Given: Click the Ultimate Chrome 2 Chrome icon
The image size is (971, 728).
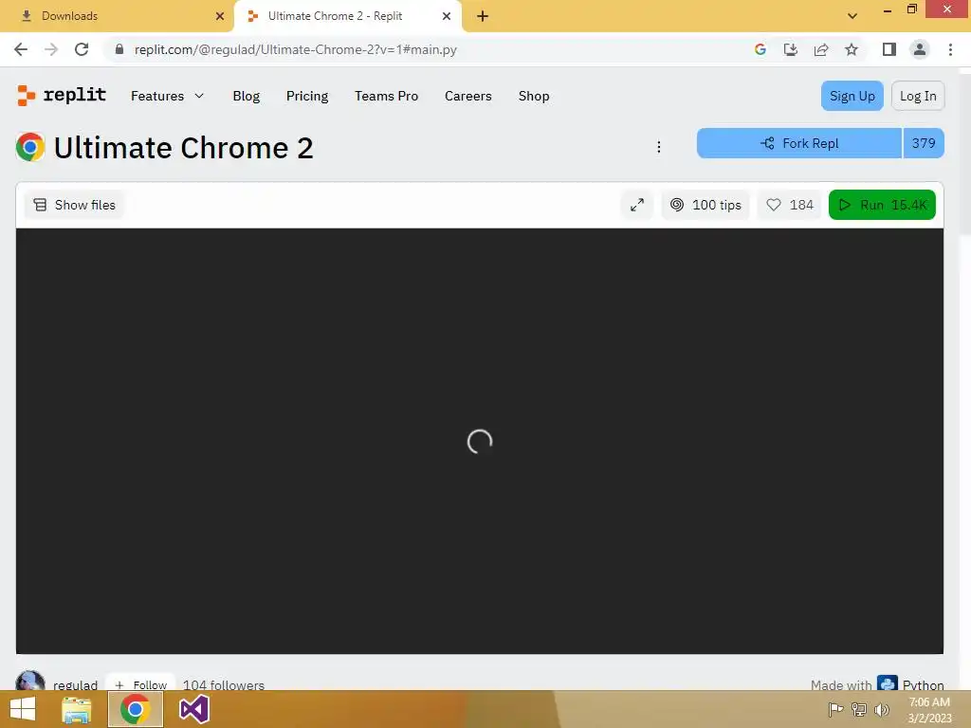Looking at the screenshot, I should 30,147.
